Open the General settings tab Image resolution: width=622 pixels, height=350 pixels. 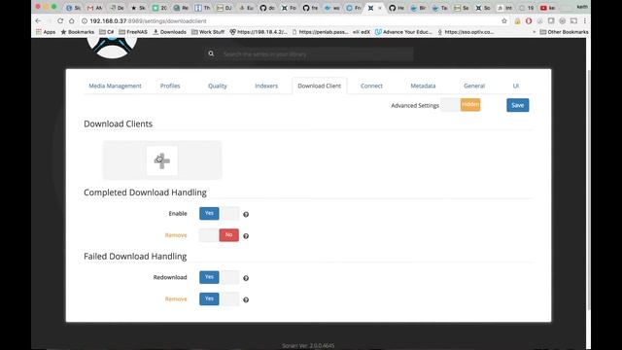coord(474,86)
